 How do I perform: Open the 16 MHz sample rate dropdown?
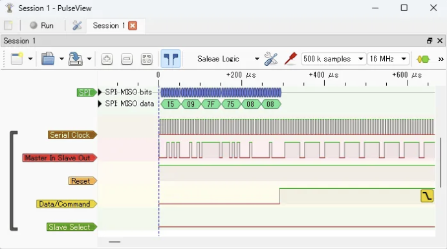[388, 59]
